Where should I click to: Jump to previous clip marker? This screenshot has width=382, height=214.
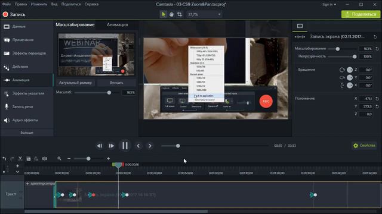pos(138,146)
